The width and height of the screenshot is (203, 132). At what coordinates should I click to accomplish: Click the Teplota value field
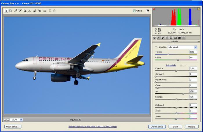(x=193, y=52)
